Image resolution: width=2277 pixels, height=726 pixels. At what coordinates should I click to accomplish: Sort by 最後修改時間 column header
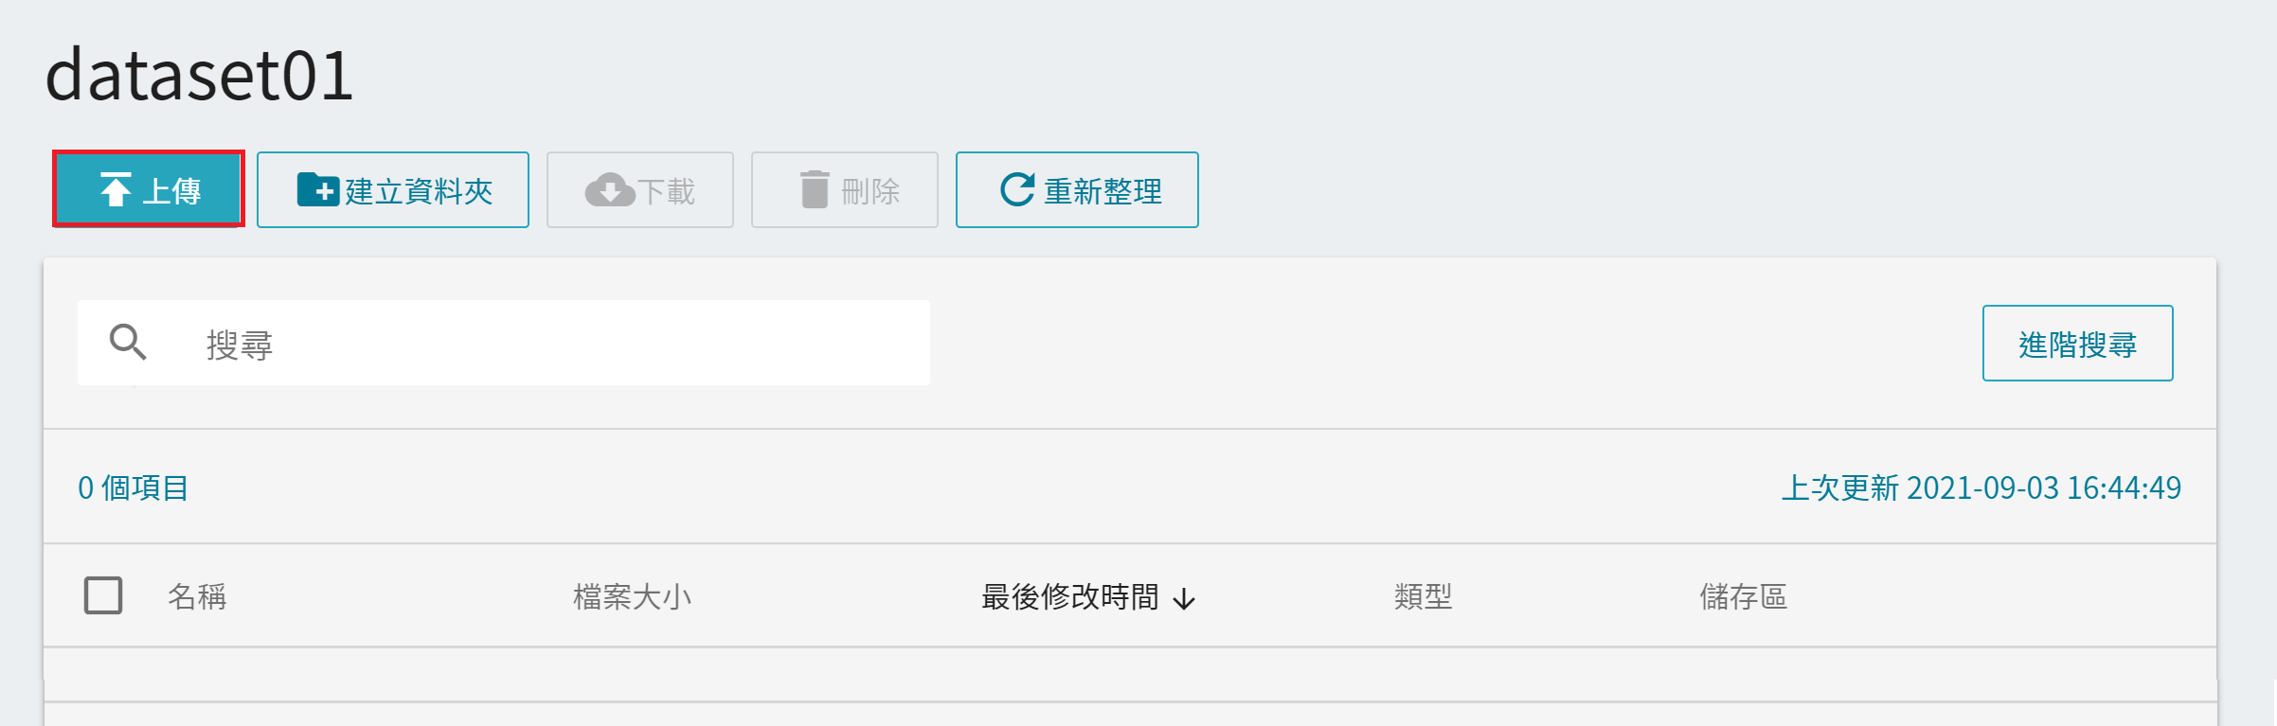(1070, 596)
